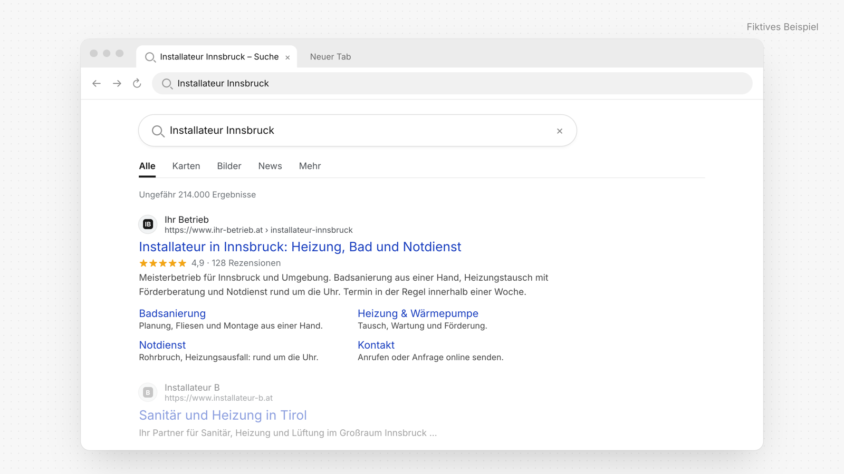Open the News results tab

270,166
